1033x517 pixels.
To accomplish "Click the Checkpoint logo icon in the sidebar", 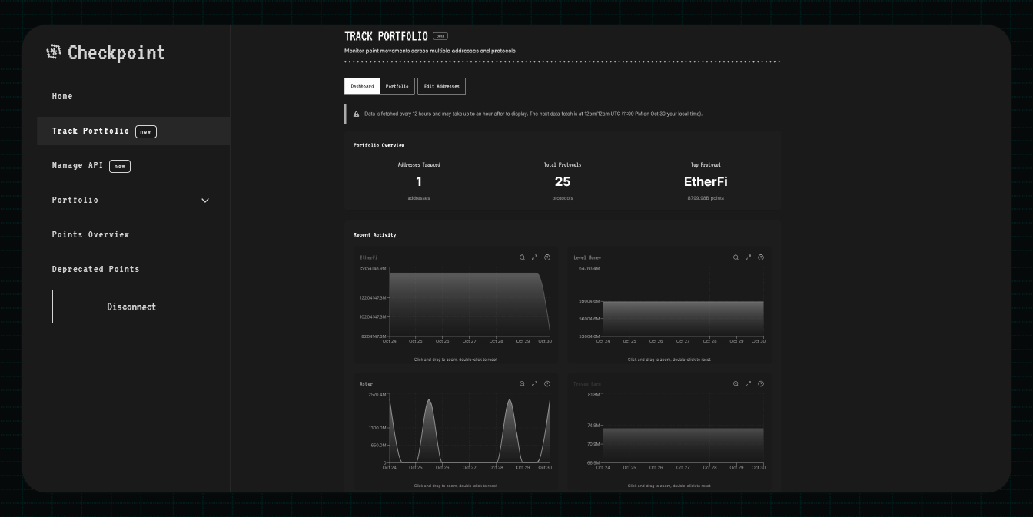I will [x=54, y=51].
